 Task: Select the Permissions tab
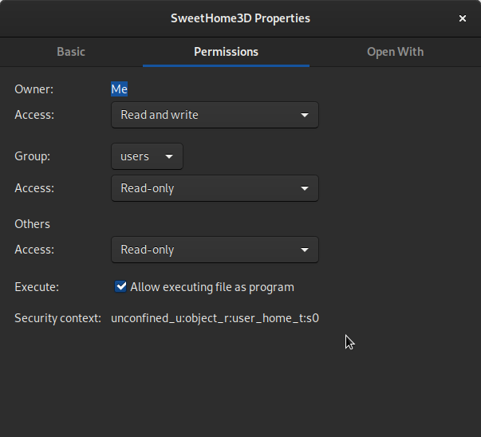pos(226,52)
